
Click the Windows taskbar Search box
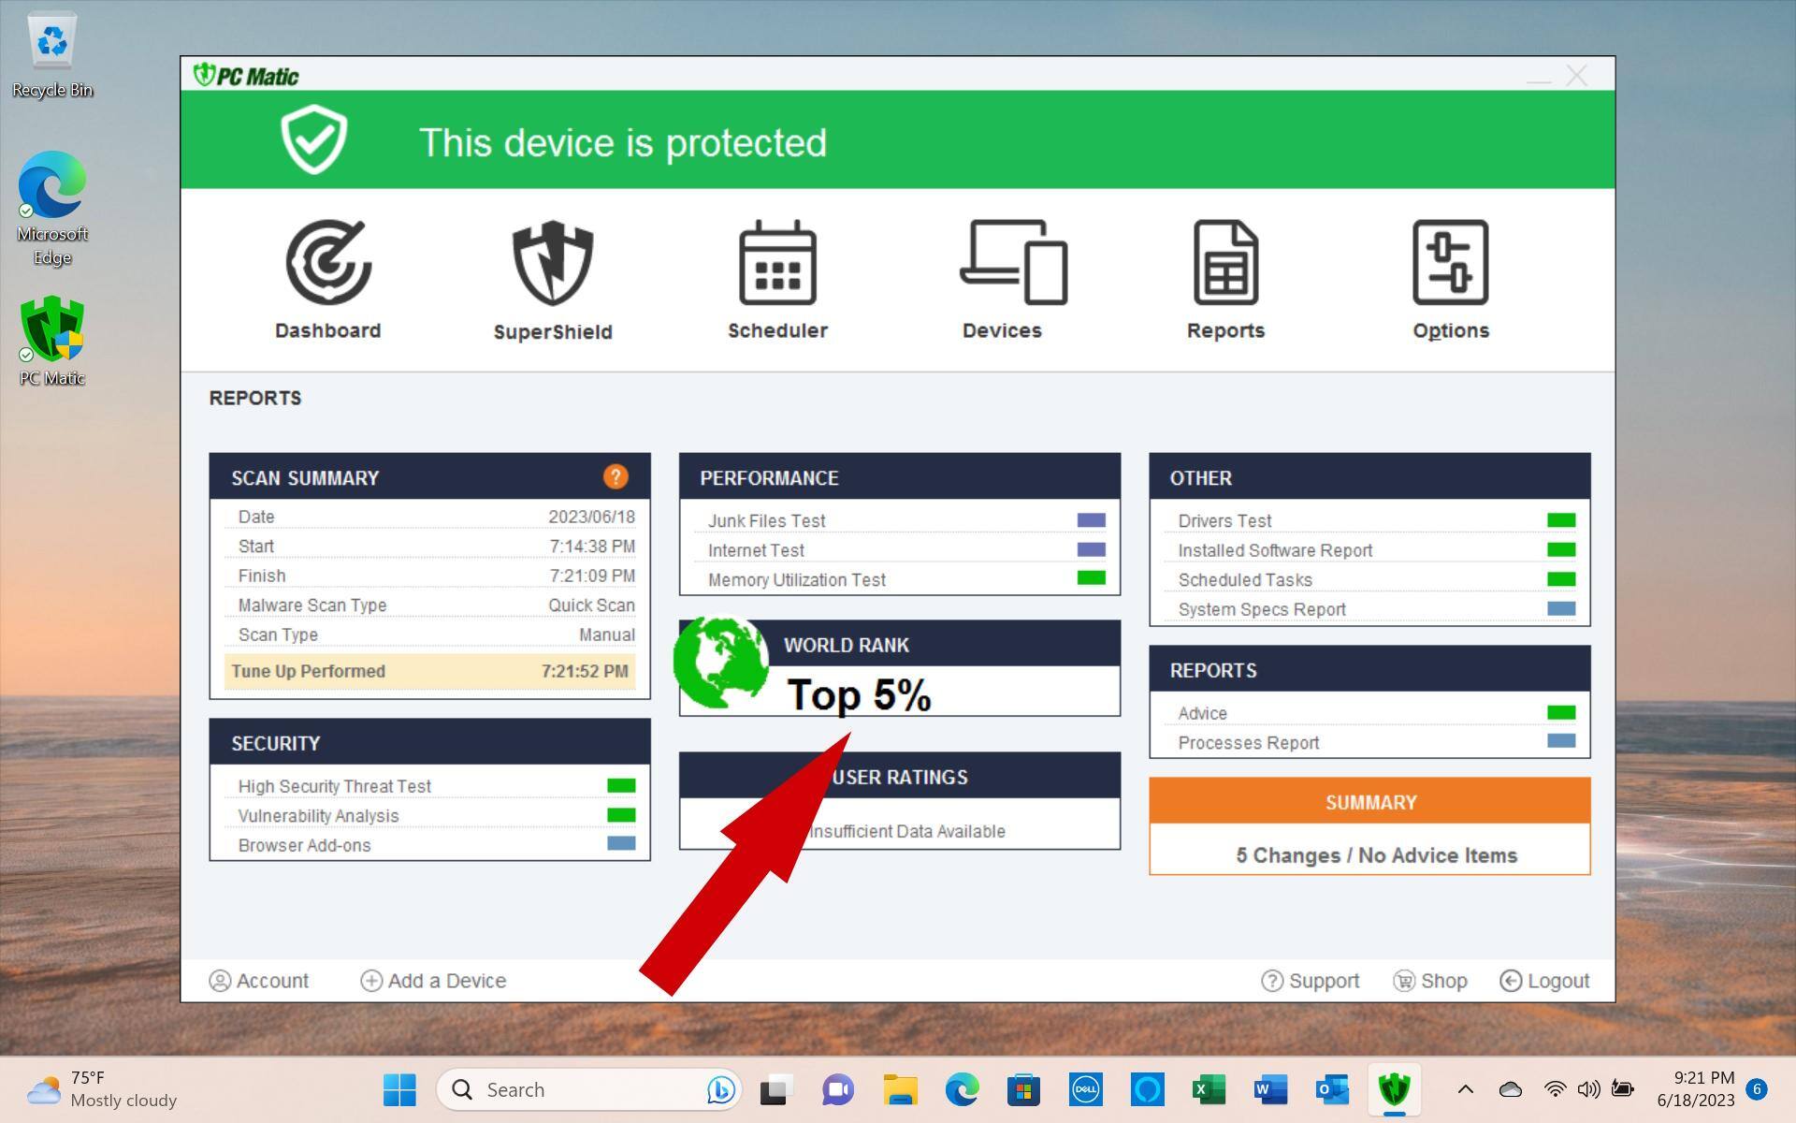(x=580, y=1089)
